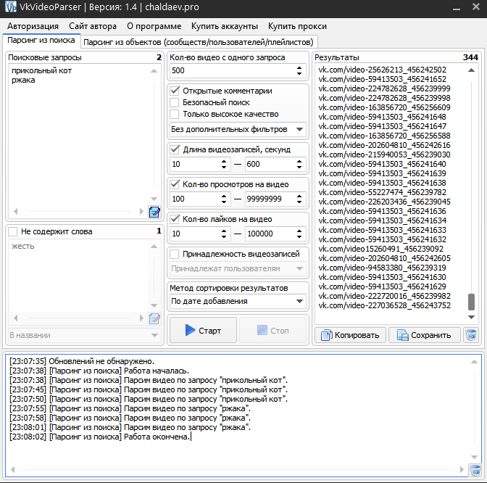Open the Без дополнительных фильтров dropdown
487x483 pixels.
point(237,129)
